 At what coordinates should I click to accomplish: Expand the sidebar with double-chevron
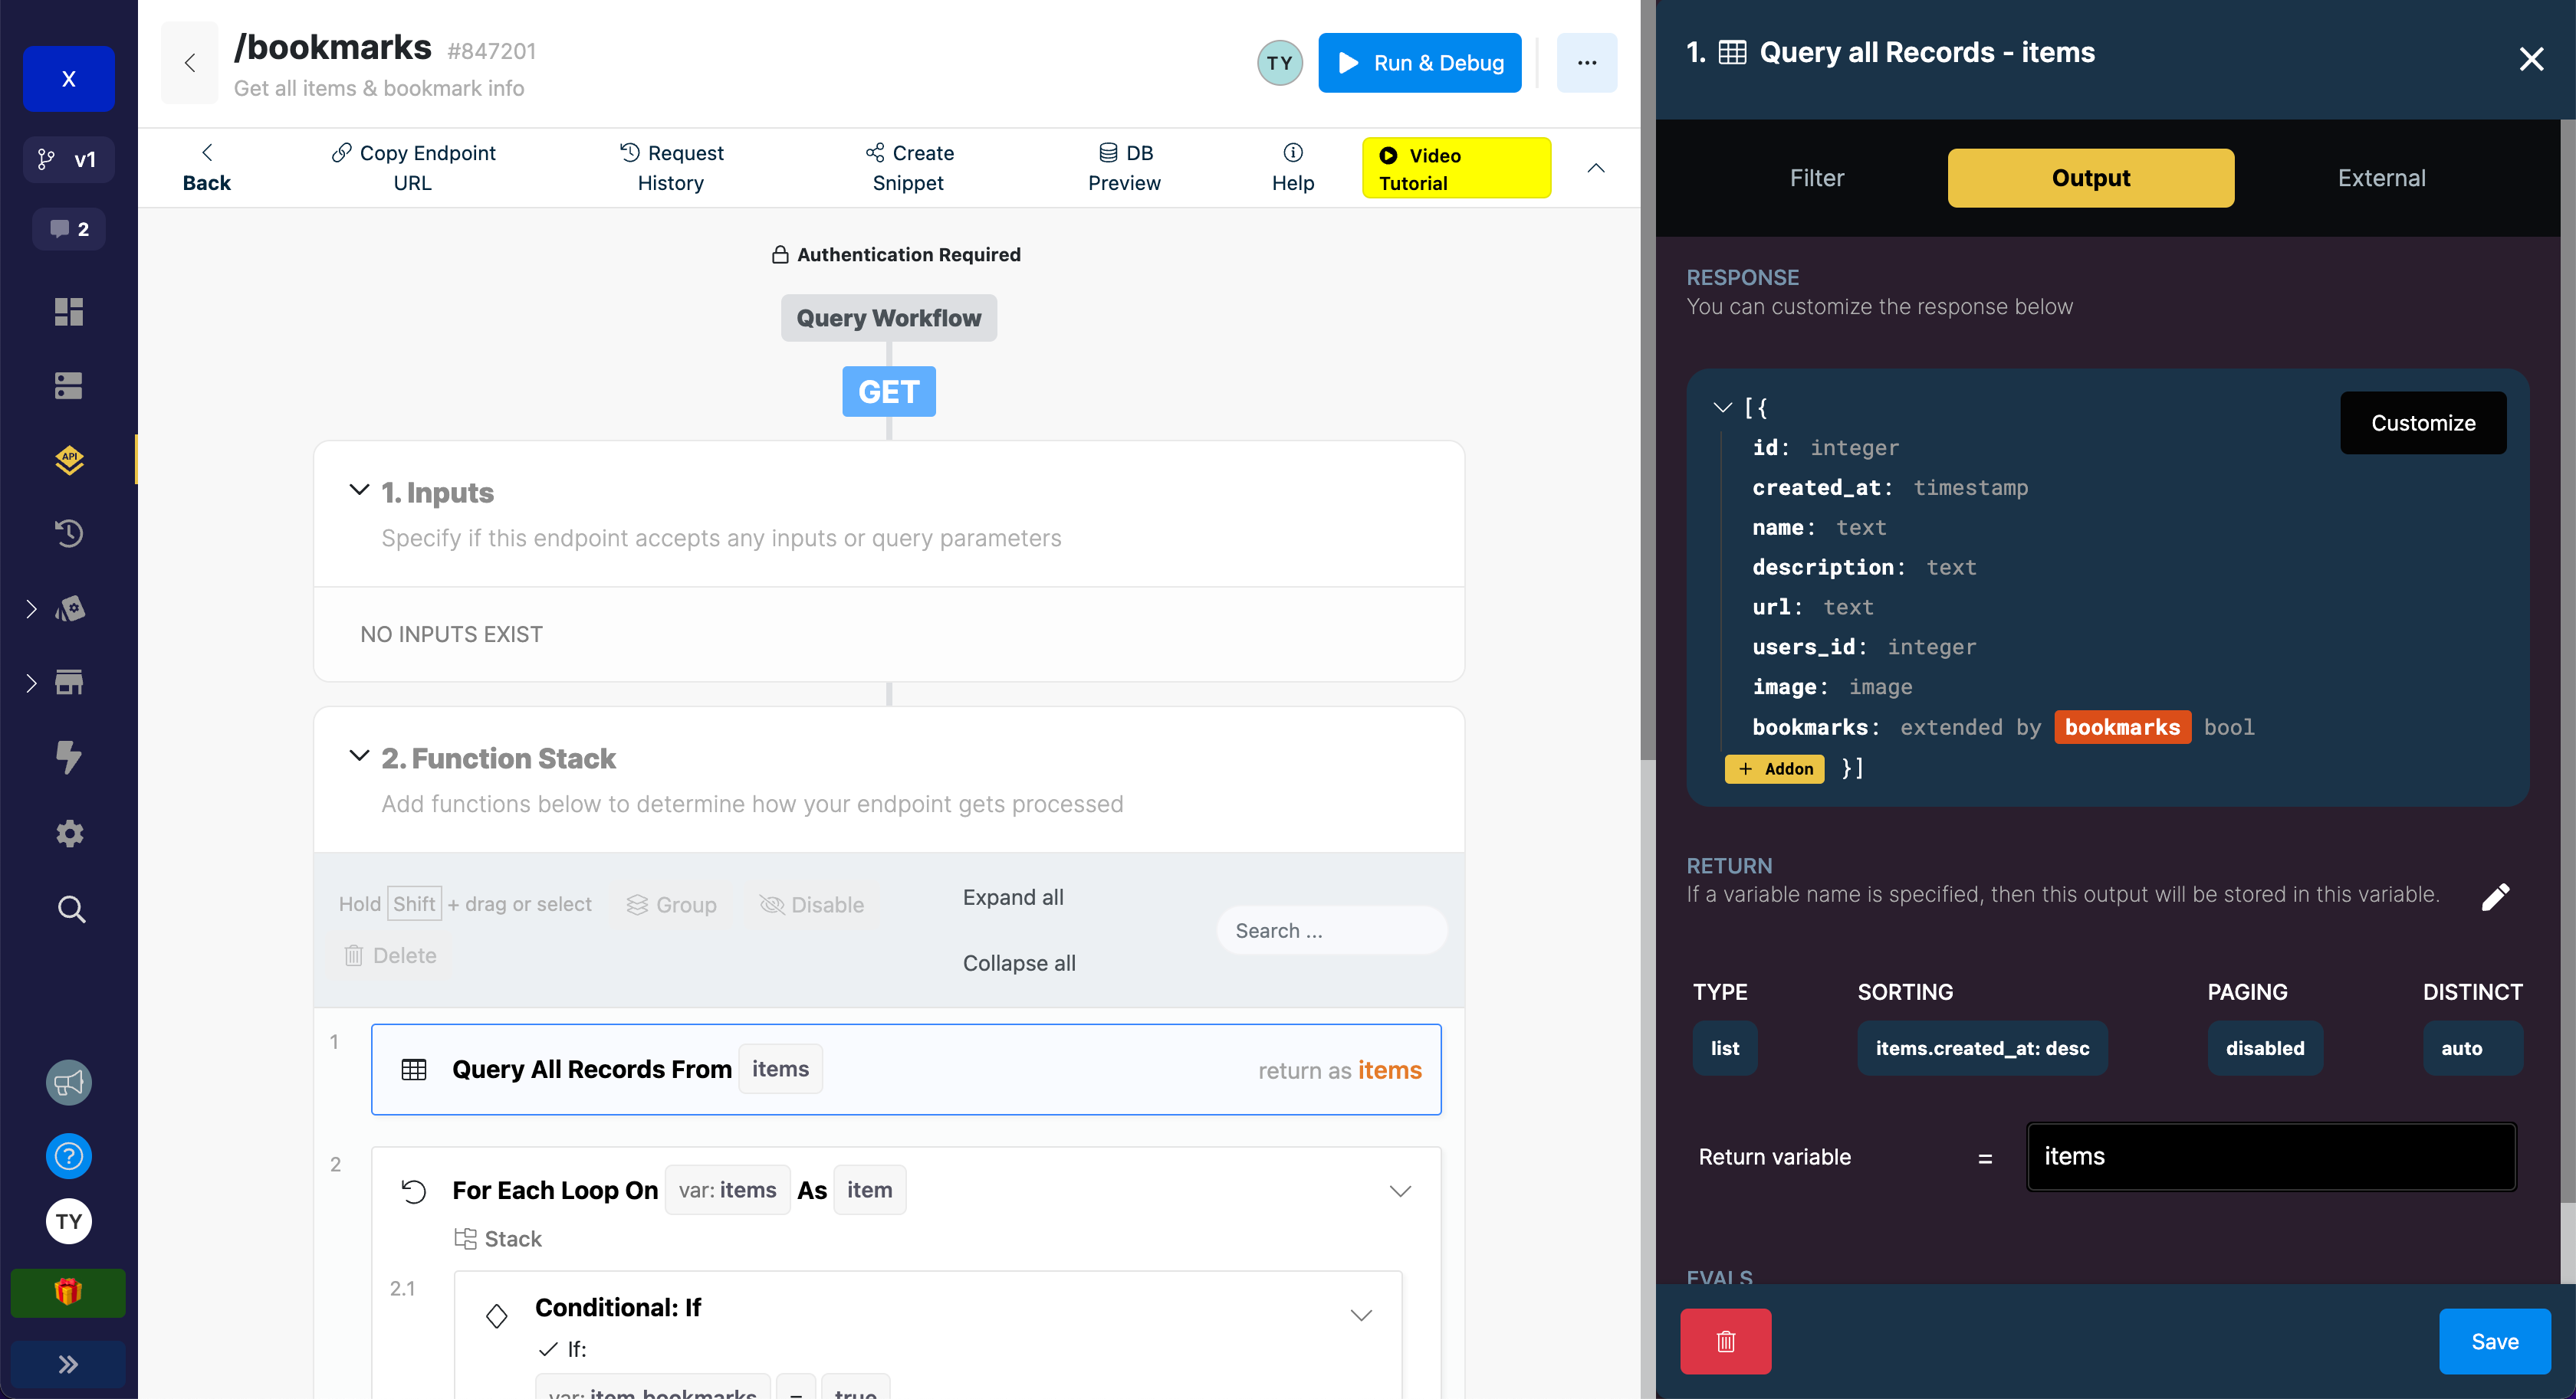point(68,1364)
